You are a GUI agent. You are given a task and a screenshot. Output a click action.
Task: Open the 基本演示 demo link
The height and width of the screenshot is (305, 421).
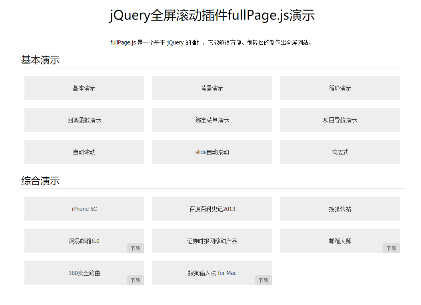[x=84, y=88]
